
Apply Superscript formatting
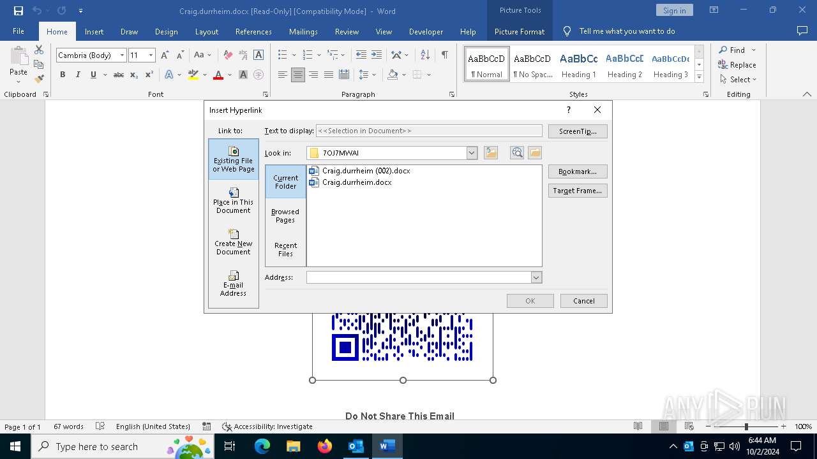[x=149, y=75]
